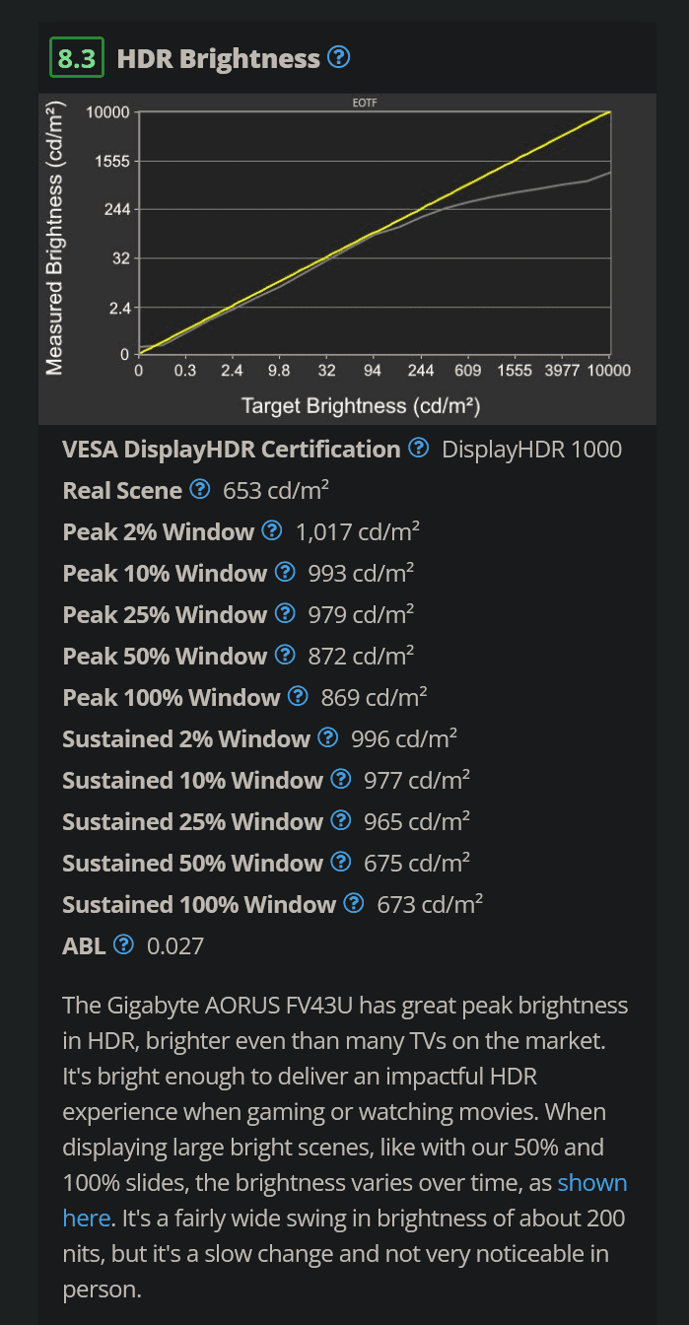Open help icon for Peak 10% Window

point(285,573)
